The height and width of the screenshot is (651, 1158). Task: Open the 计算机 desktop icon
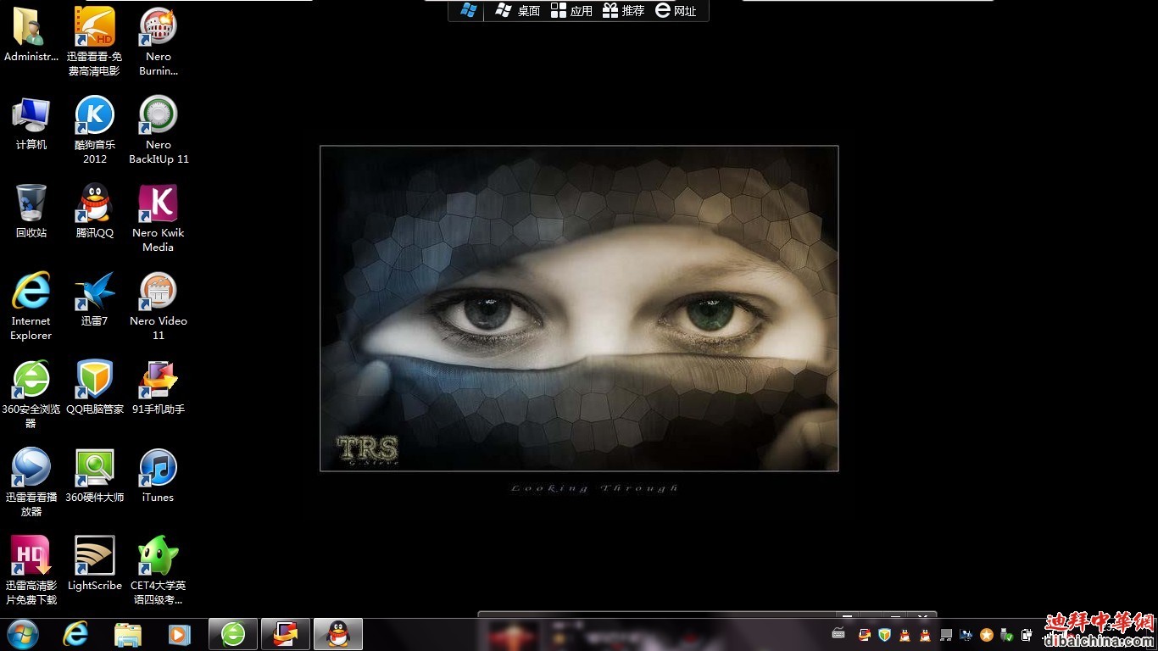[31, 123]
